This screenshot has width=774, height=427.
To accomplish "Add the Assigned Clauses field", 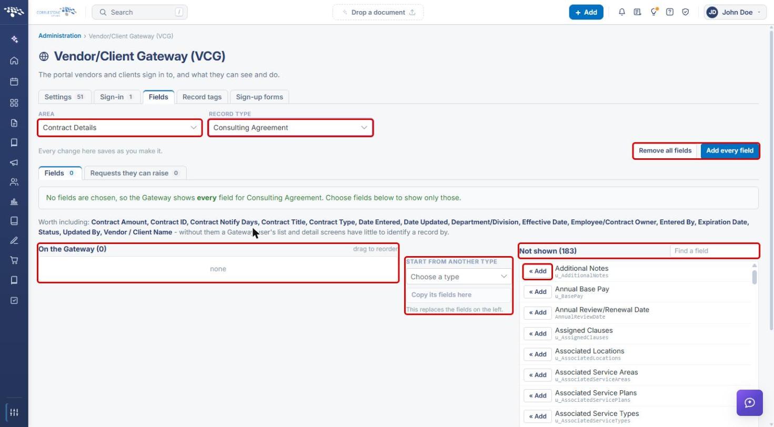I will pos(538,333).
